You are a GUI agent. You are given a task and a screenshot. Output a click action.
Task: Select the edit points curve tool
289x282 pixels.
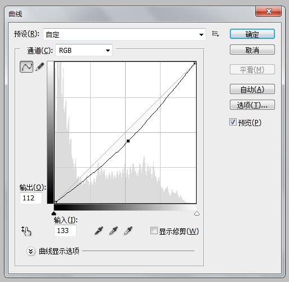tap(26, 66)
